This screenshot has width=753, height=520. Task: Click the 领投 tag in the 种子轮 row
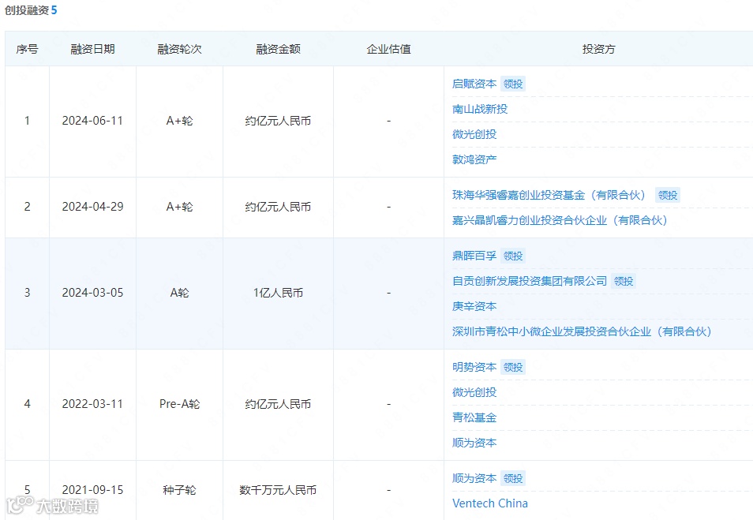(513, 479)
